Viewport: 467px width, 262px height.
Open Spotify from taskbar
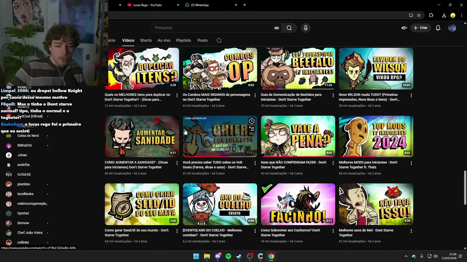(x=228, y=256)
